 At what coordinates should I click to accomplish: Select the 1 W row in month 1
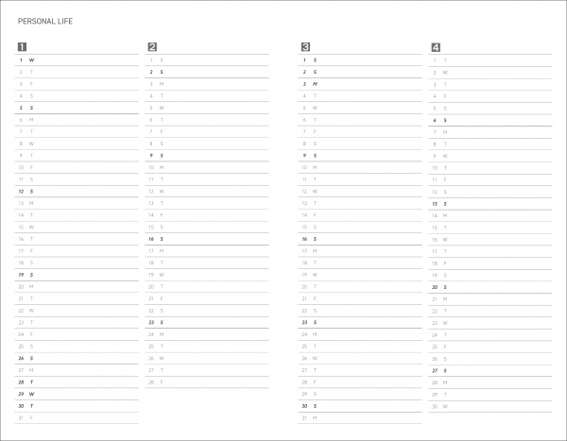[77, 60]
